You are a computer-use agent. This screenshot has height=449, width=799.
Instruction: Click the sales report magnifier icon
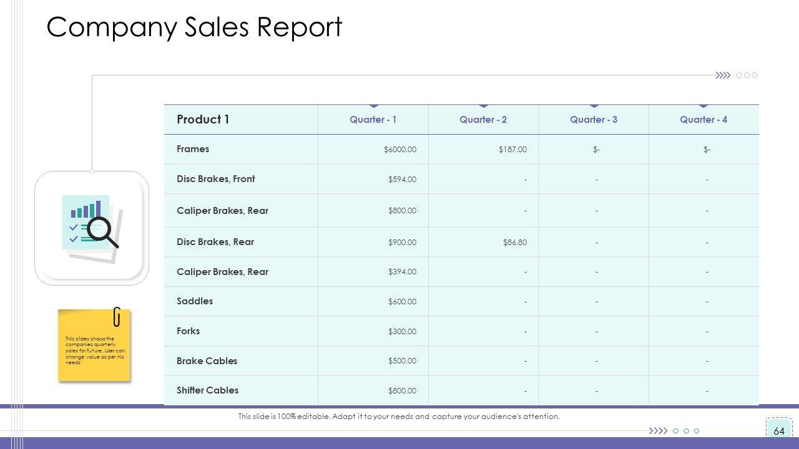tap(92, 227)
